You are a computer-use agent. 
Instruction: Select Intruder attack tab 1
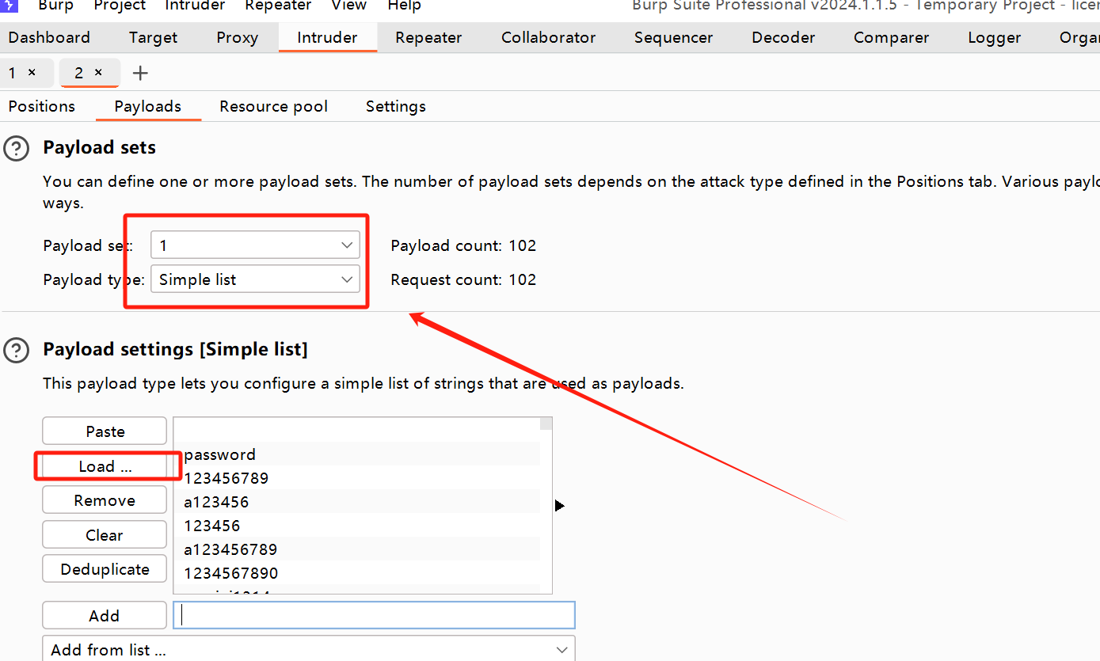[12, 73]
